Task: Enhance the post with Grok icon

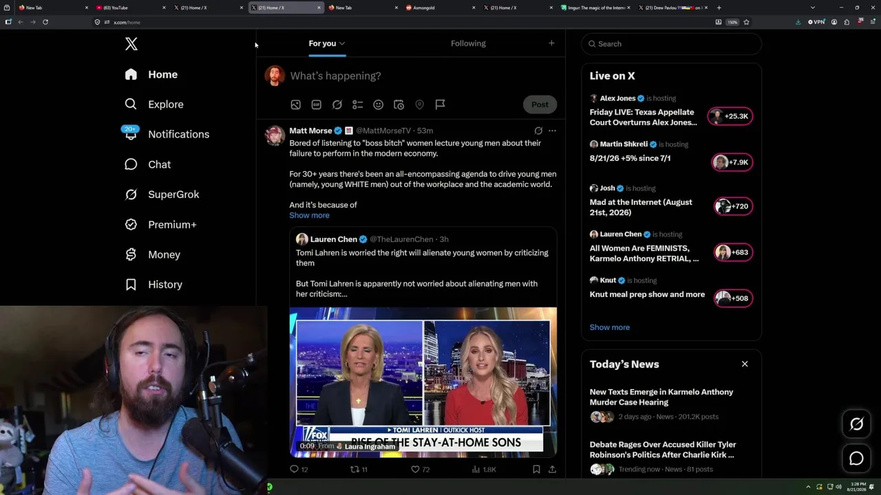Action: pos(337,104)
